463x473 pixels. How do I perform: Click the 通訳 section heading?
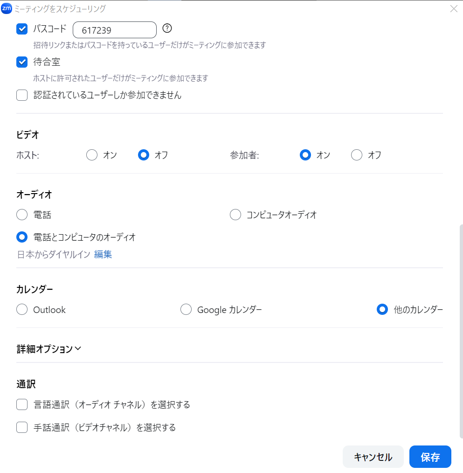pyautogui.click(x=26, y=384)
